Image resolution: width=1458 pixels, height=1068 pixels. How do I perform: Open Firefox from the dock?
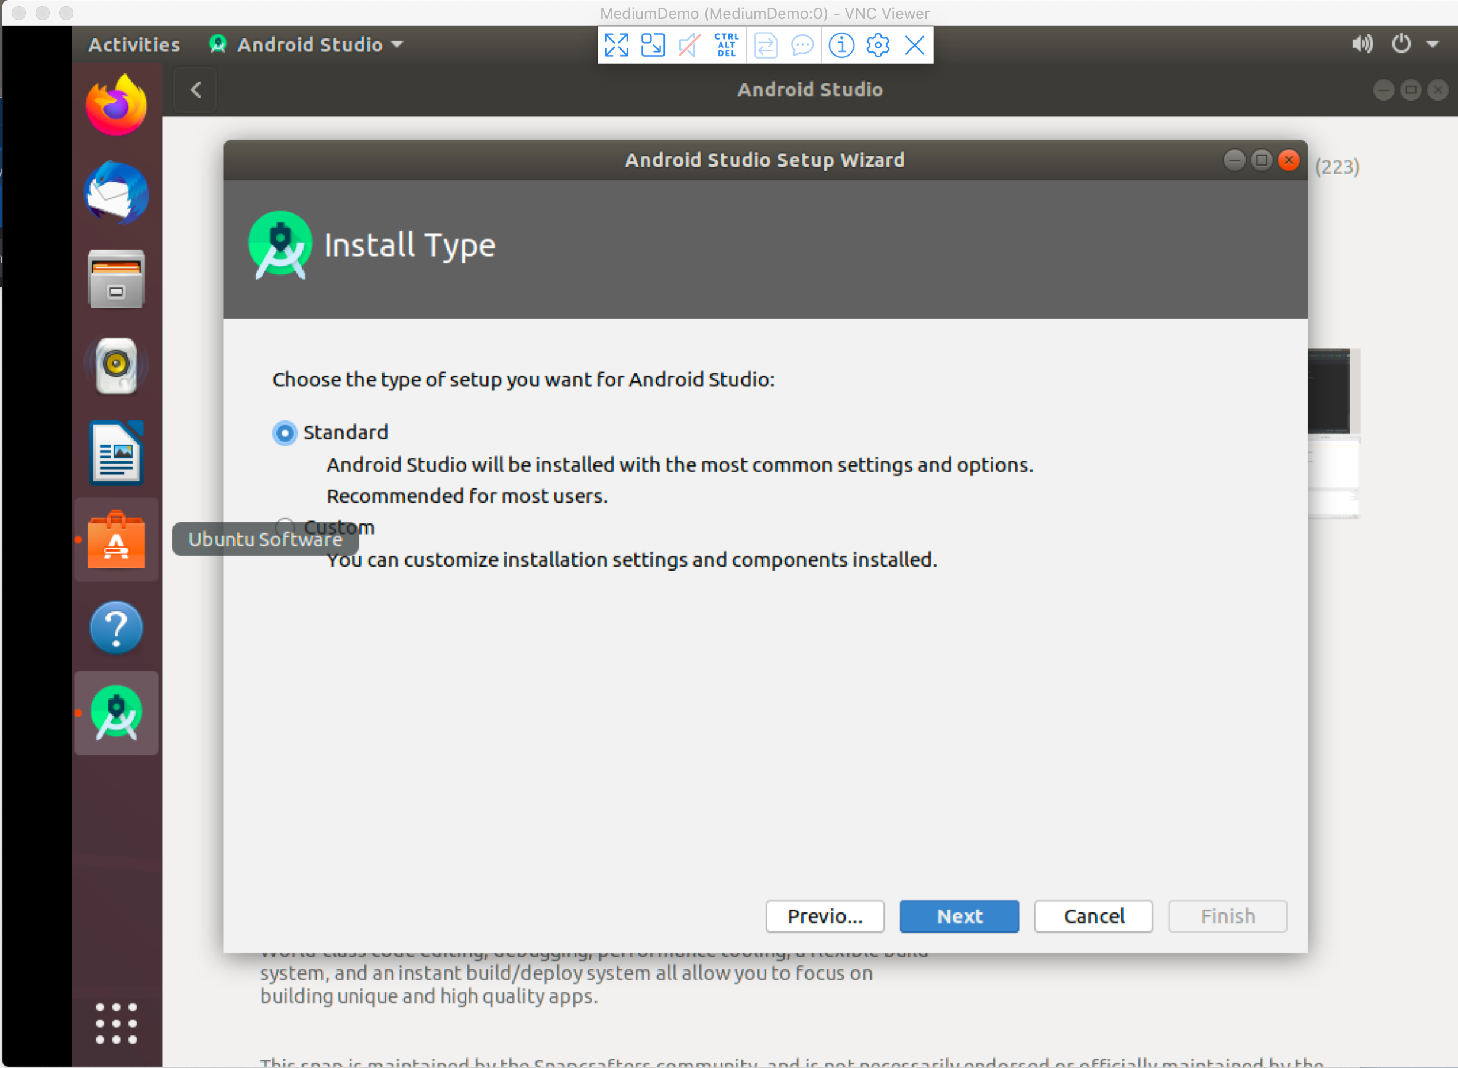click(x=117, y=105)
